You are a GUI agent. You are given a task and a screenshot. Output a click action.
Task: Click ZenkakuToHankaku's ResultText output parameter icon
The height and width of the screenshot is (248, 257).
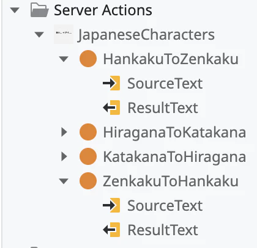(x=111, y=230)
